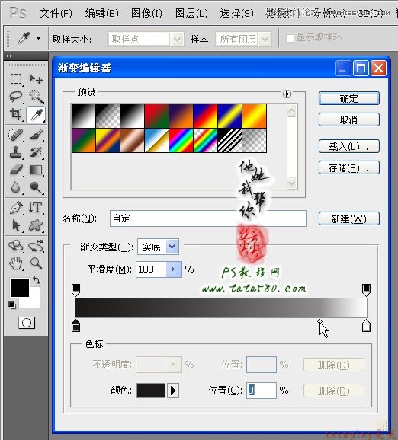Open the 选择(S) menu
Screen dimensions: 398x440
(236, 13)
